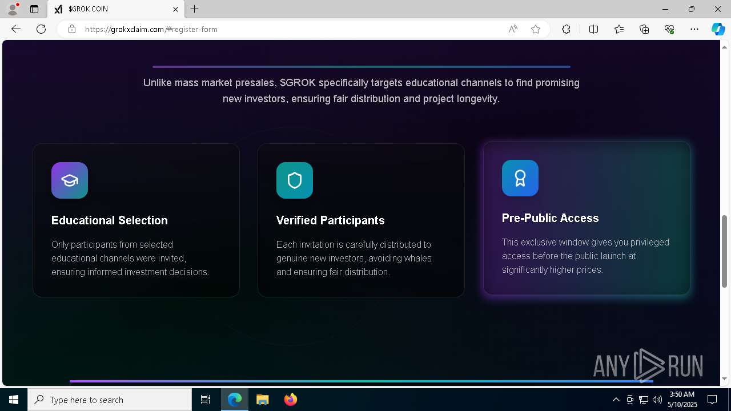731x411 pixels.
Task: Click the taskbar search box
Action: click(x=110, y=400)
